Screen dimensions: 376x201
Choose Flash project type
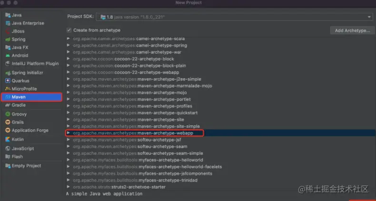point(31,157)
